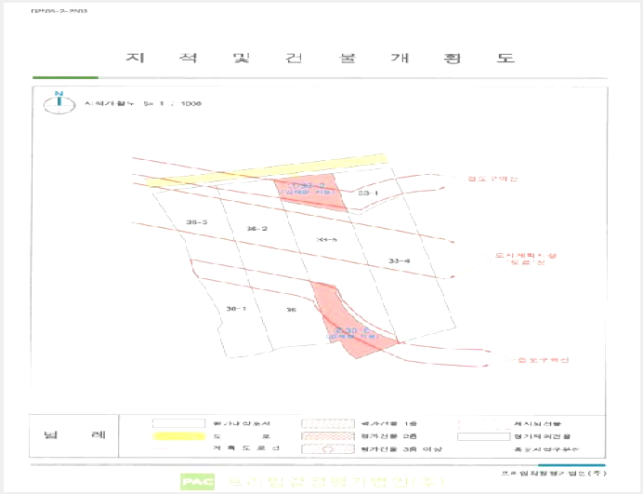643x494 pixels.
Task: Click the lower red '접도구역선' annotation
Action: click(544, 360)
